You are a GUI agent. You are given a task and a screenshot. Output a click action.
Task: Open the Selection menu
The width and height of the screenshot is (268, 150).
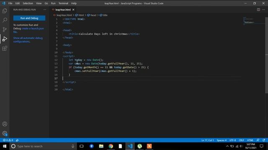tap(28, 3)
